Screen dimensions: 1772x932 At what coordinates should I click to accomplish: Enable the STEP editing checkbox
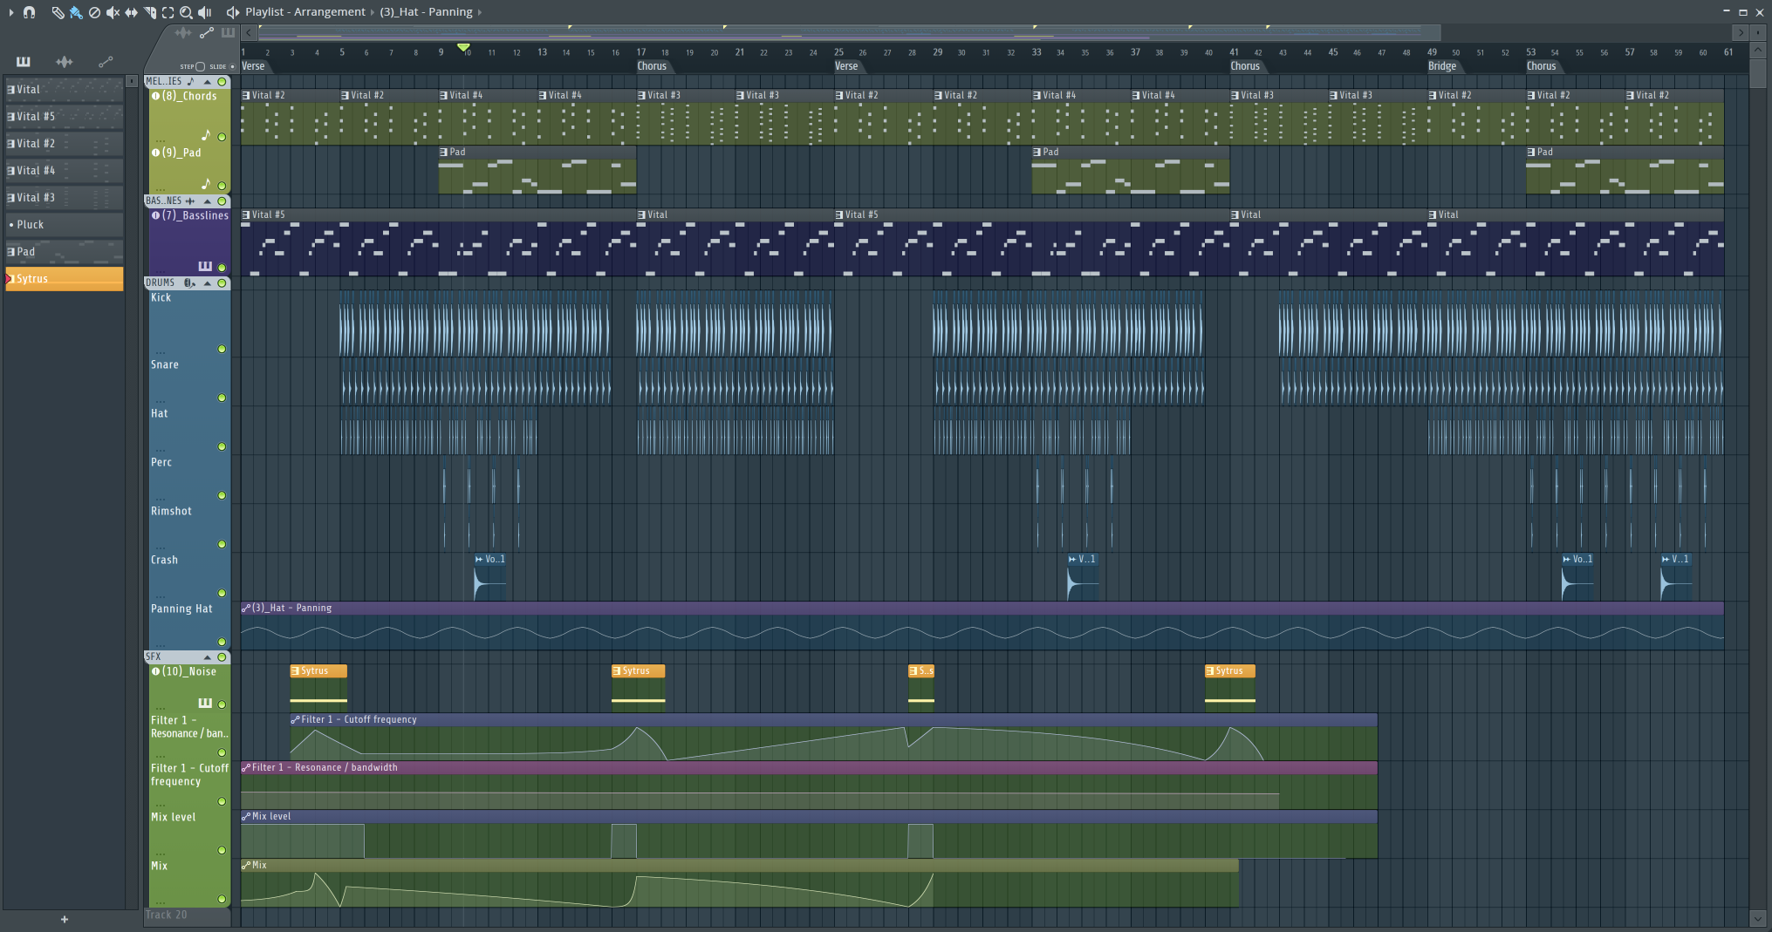200,66
